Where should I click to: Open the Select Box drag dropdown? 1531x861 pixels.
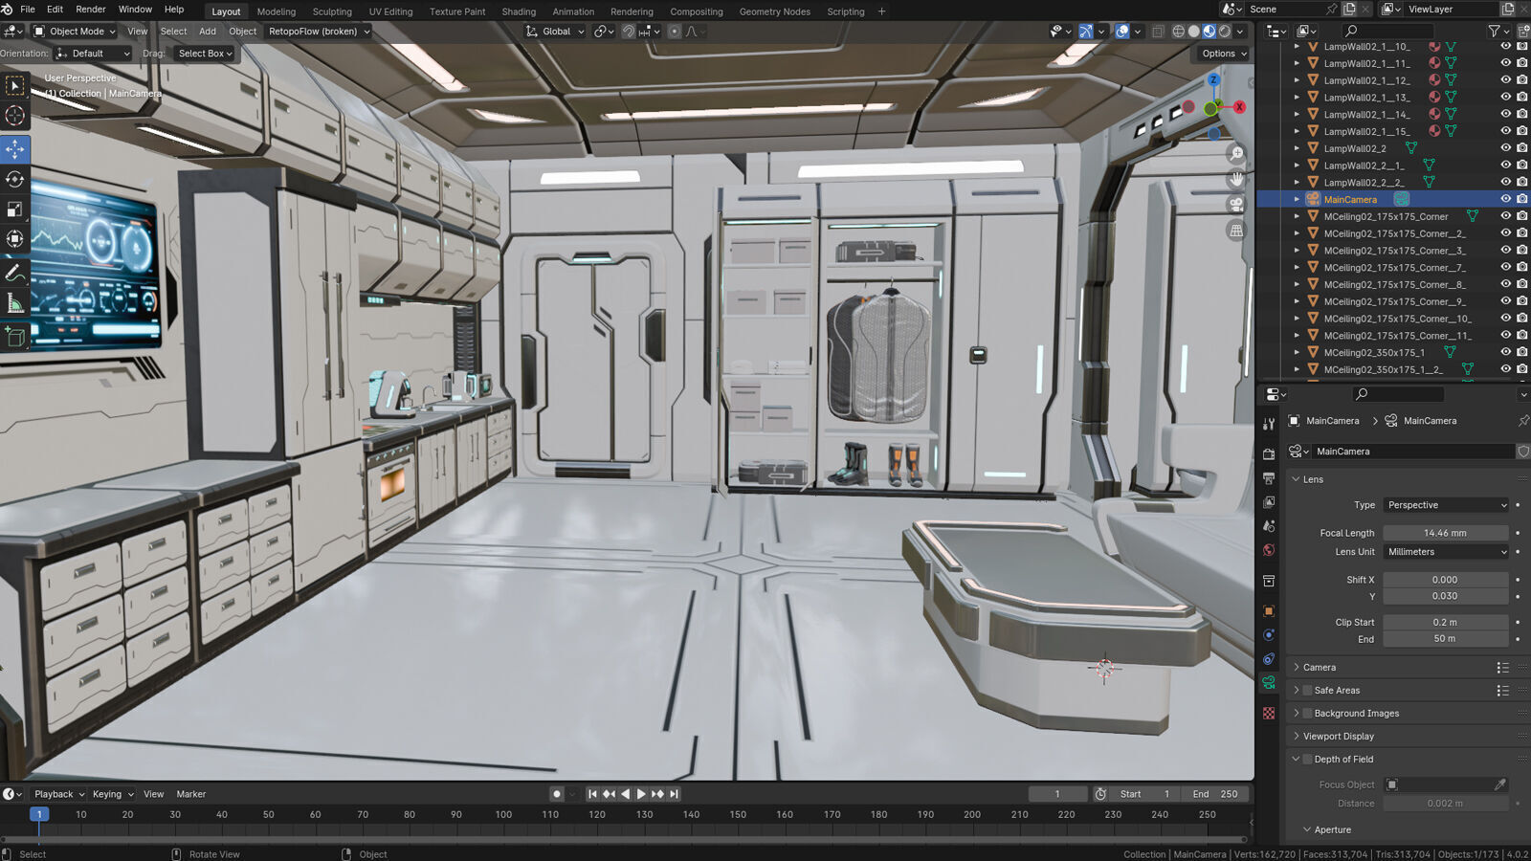(x=203, y=54)
